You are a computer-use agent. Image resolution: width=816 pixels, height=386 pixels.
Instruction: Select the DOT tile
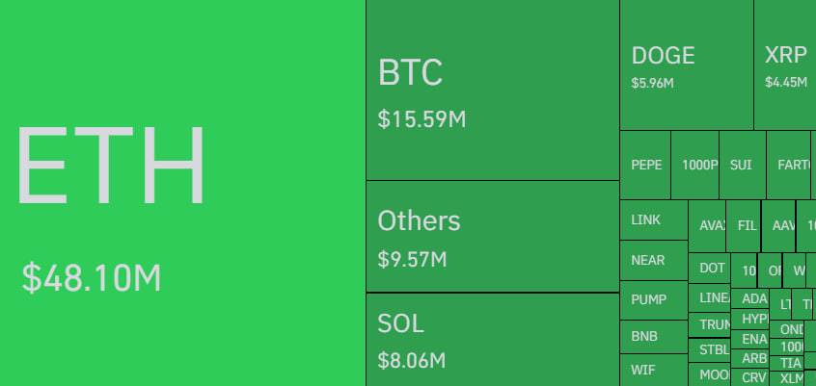710,268
